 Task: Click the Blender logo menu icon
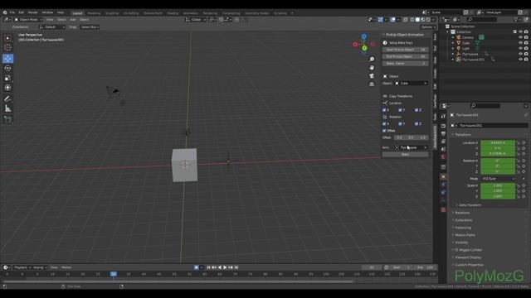click(5, 12)
